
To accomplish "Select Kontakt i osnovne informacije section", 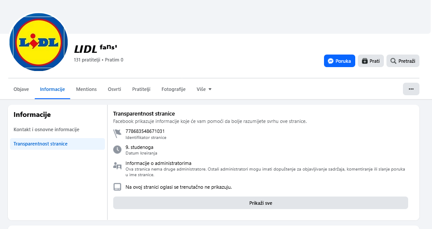I will [x=46, y=129].
